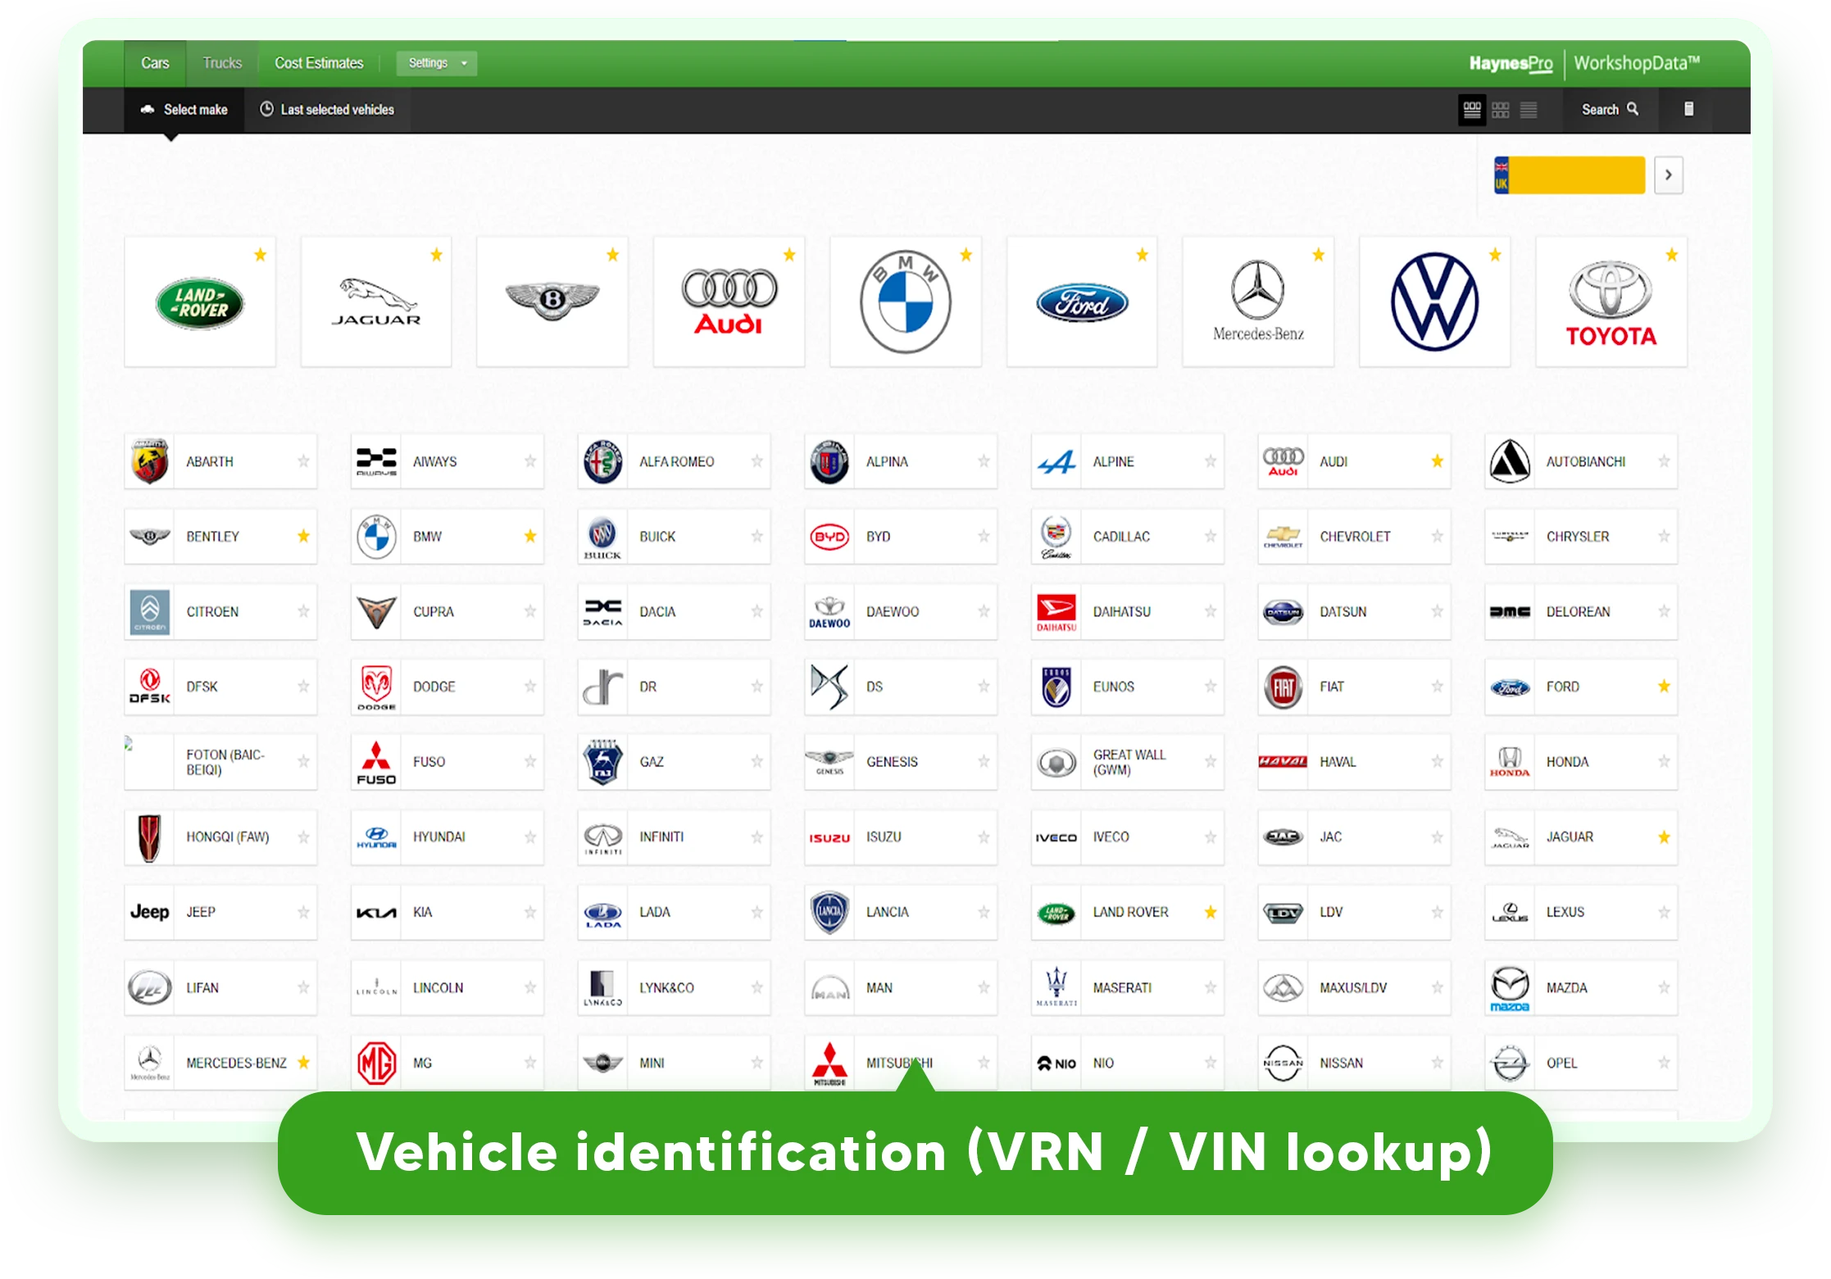Open the Land Rover featured logo tile
This screenshot has height=1279, width=1831.
coord(200,302)
